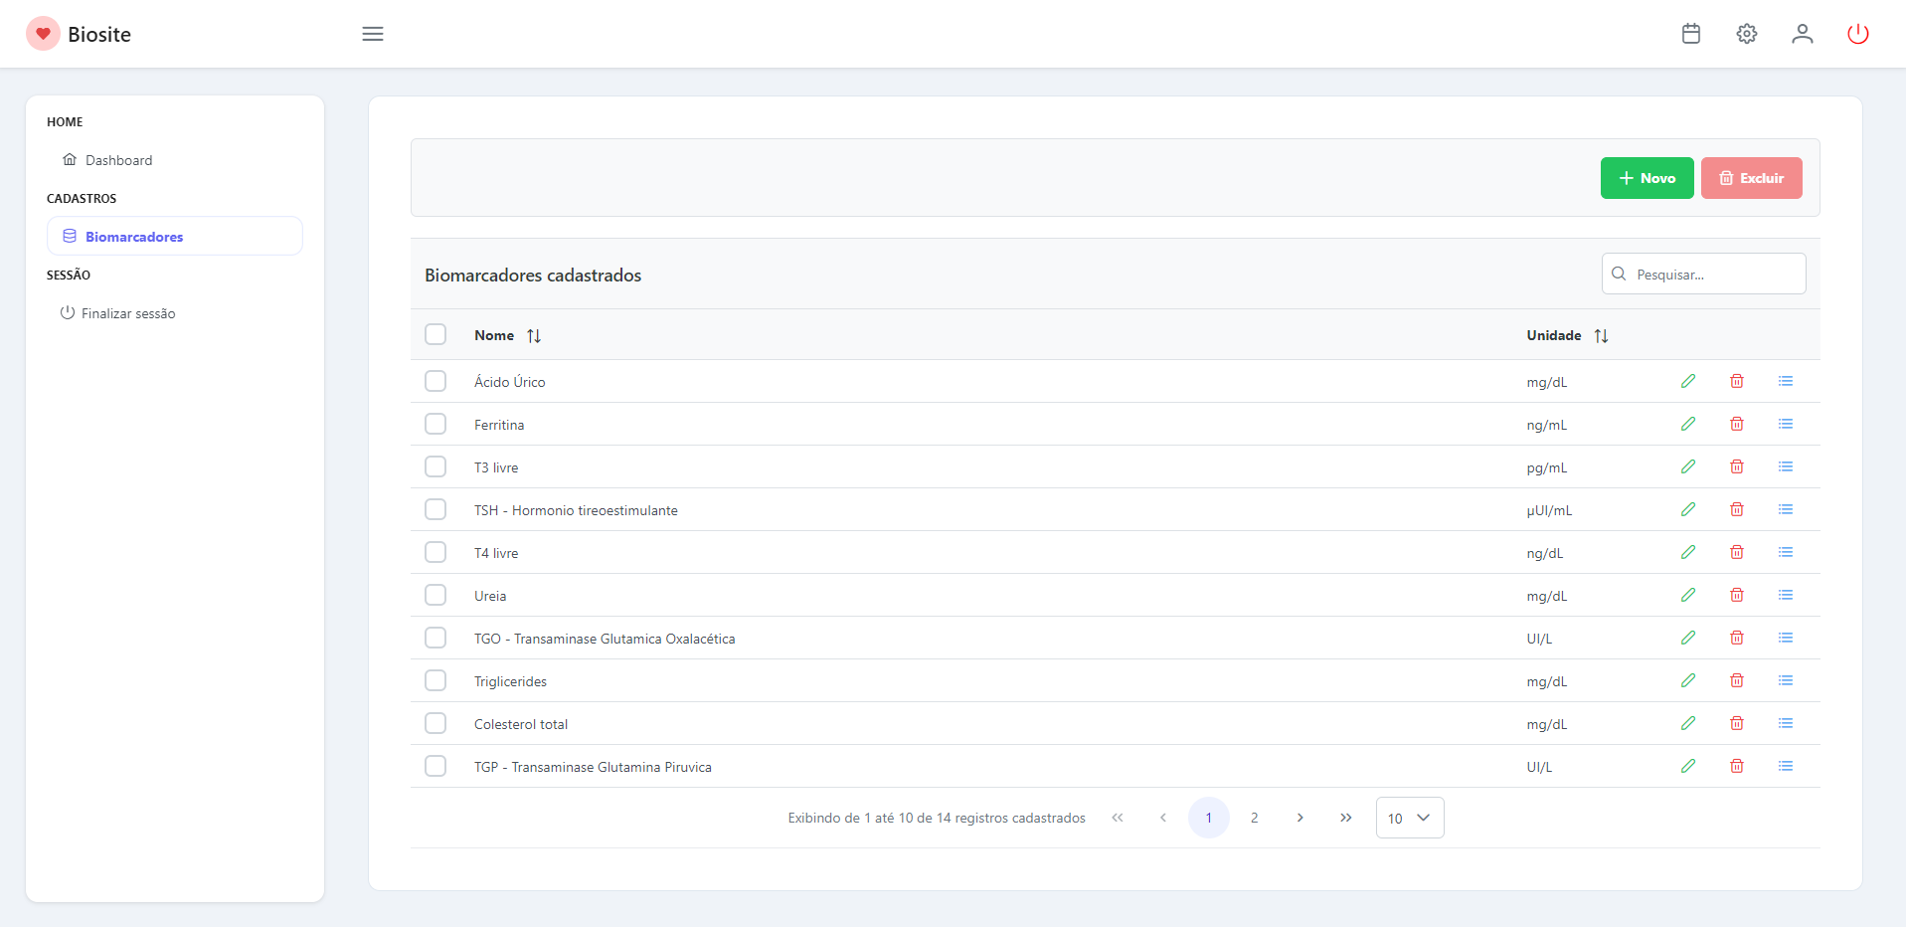Click the Excluir button
This screenshot has height=927, width=1906.
click(x=1752, y=178)
